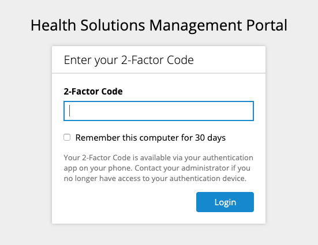
Task: Click the 'Remember this computer for 30 days' label
Action: point(150,138)
